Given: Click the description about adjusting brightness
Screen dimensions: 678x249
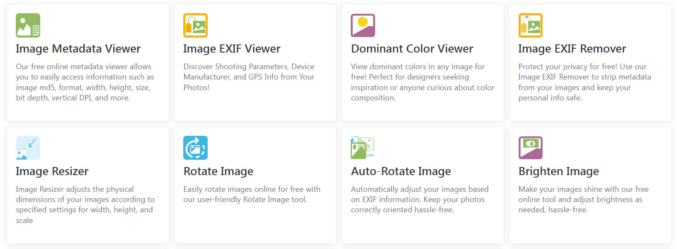Looking at the screenshot, I should click(583, 199).
